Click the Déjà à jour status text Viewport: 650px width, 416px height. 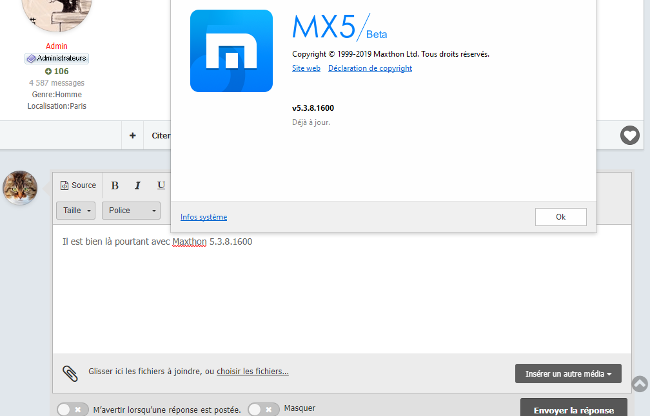click(x=311, y=122)
